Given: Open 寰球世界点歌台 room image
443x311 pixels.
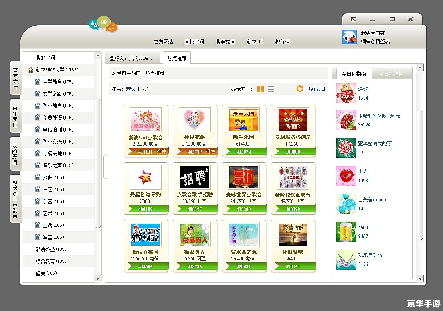Looking at the screenshot, I should pyautogui.click(x=244, y=177).
